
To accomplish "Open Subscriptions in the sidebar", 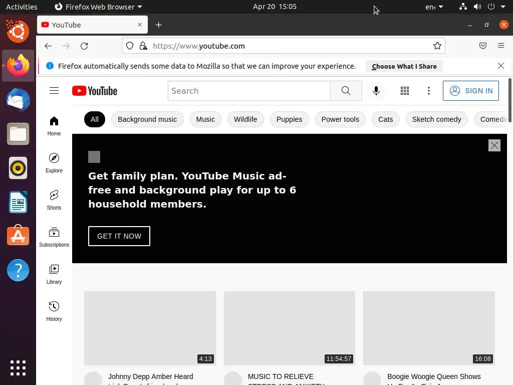I will point(54,237).
